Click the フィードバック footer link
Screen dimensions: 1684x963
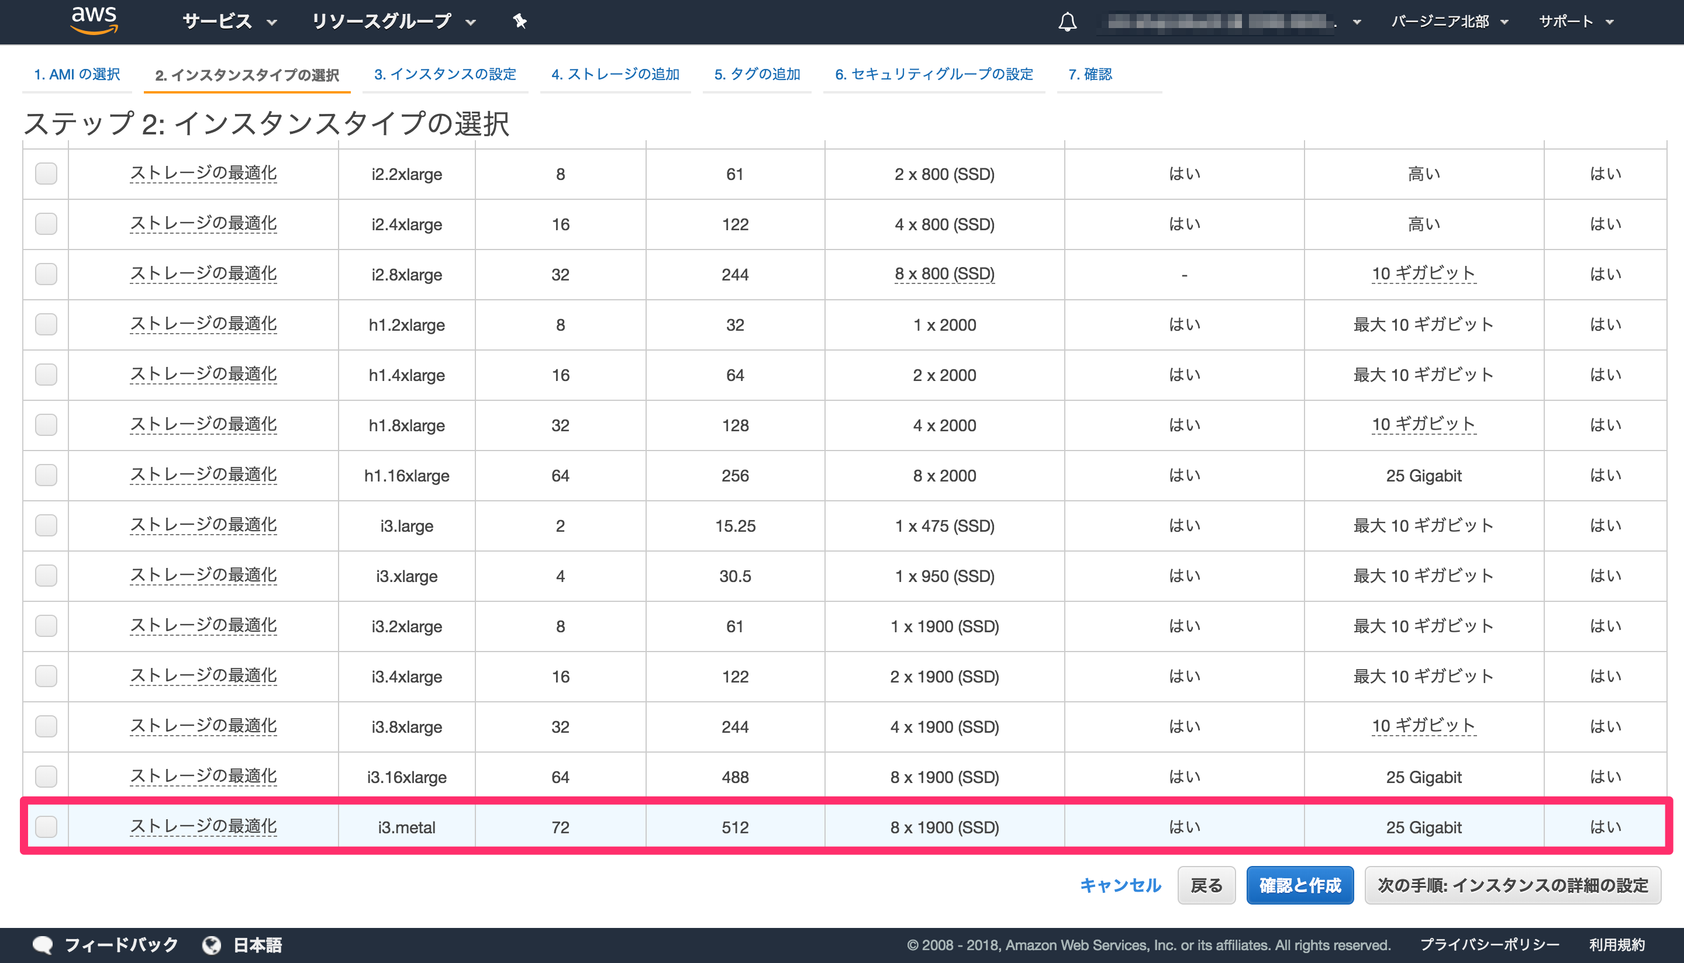(x=122, y=944)
